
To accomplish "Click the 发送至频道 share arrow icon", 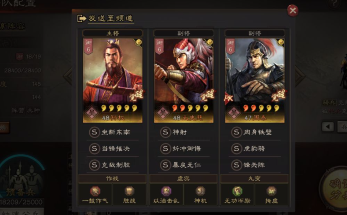I will tap(82, 18).
